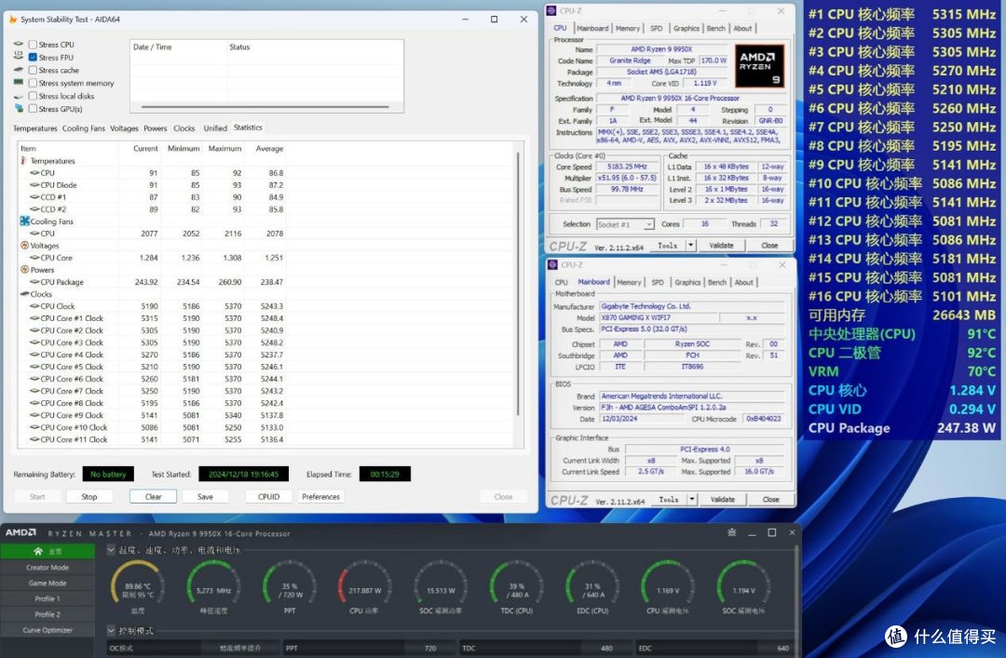Open Preferences in the stability test window
The height and width of the screenshot is (658, 1006).
320,497
